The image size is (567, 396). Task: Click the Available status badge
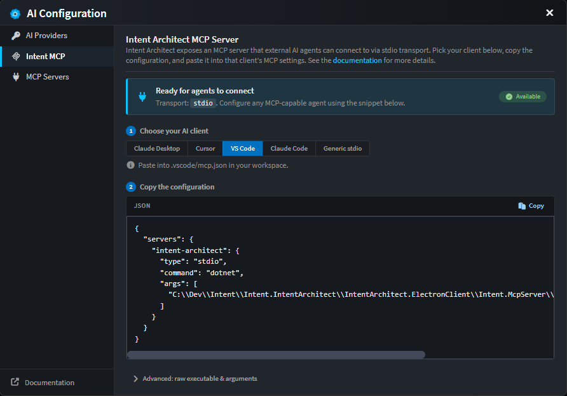523,97
